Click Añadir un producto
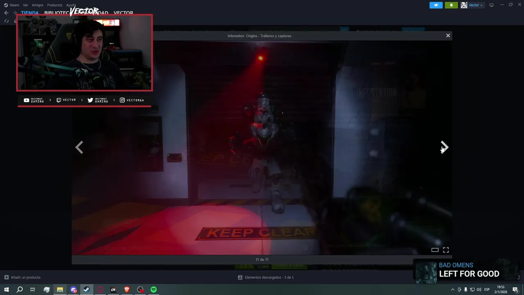The image size is (524, 295). click(x=23, y=277)
